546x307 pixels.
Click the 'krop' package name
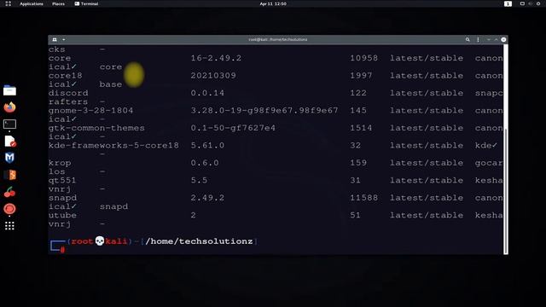click(x=60, y=163)
